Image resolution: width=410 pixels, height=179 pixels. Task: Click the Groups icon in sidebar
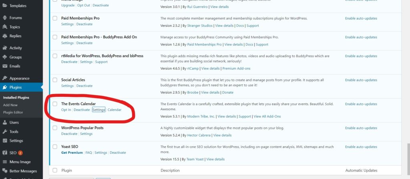point(5,57)
